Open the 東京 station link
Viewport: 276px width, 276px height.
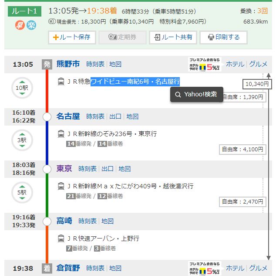pyautogui.click(x=64, y=169)
